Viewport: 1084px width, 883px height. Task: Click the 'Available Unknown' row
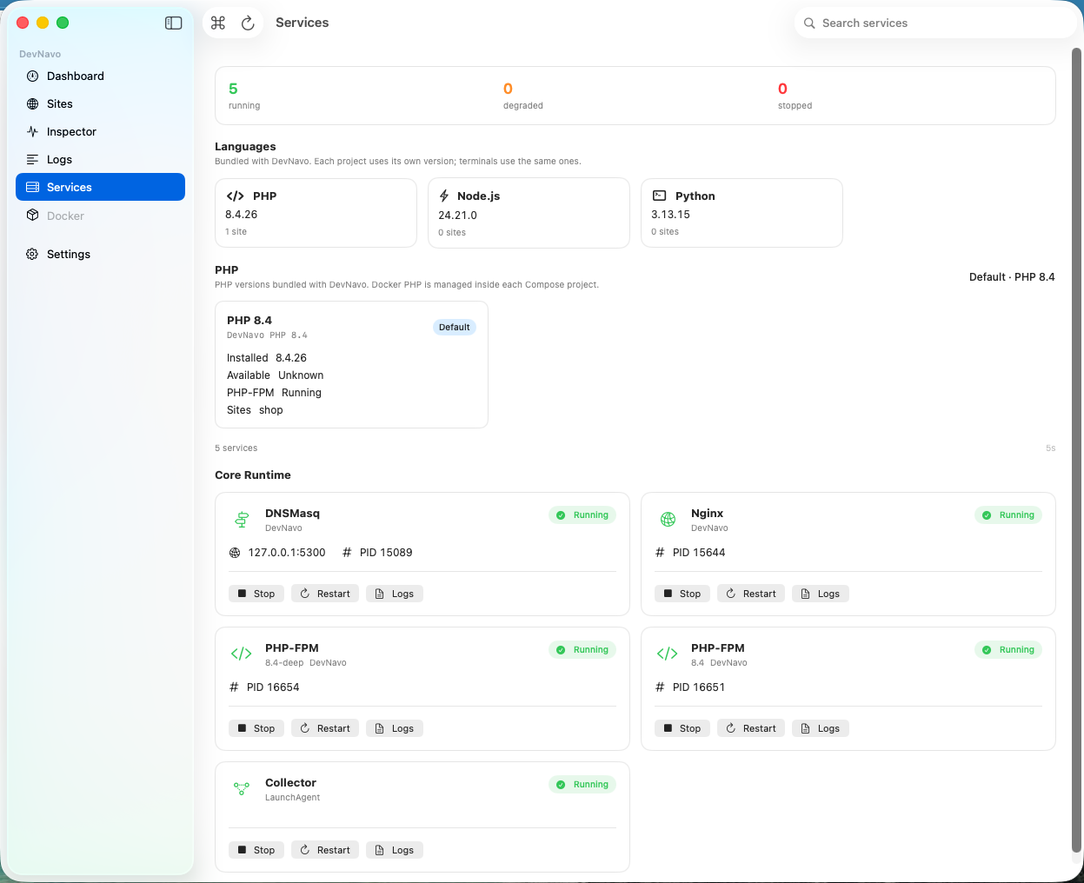[275, 375]
